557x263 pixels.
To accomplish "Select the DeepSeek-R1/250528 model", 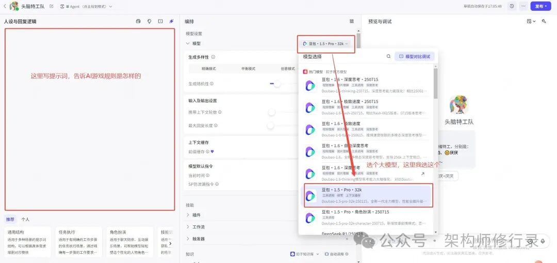I will (367, 233).
